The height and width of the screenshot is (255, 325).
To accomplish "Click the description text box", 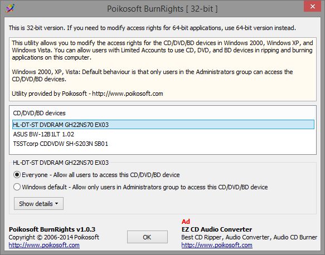I will (163, 70).
